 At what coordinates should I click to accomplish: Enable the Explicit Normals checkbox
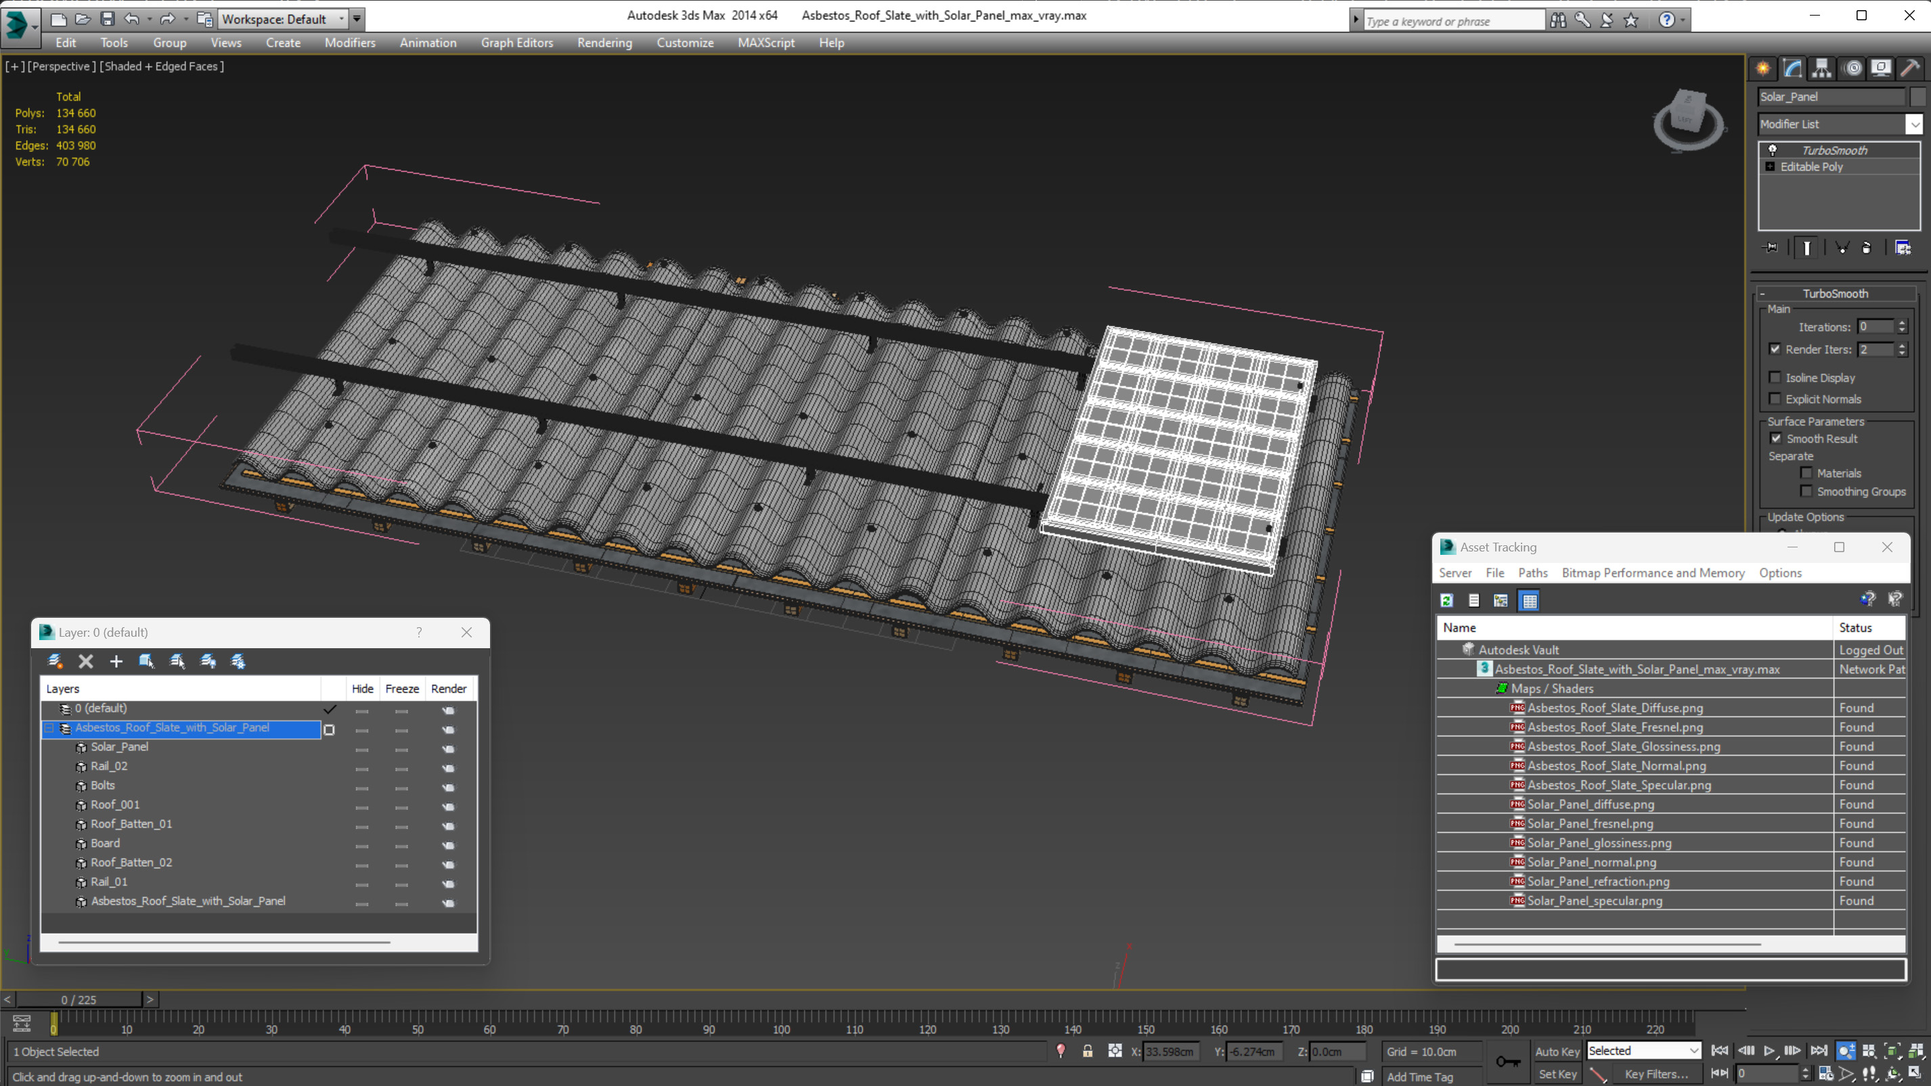pyautogui.click(x=1775, y=398)
